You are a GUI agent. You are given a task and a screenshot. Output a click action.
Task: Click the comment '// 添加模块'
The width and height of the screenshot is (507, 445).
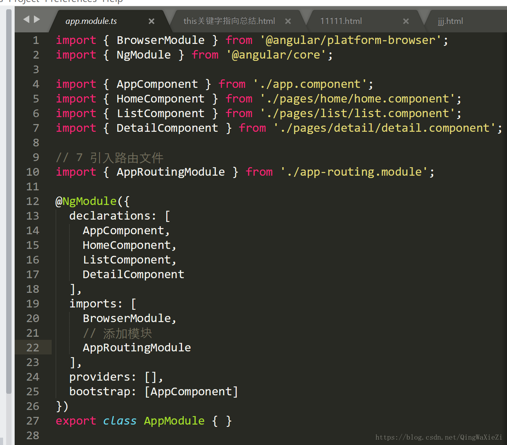(x=117, y=333)
